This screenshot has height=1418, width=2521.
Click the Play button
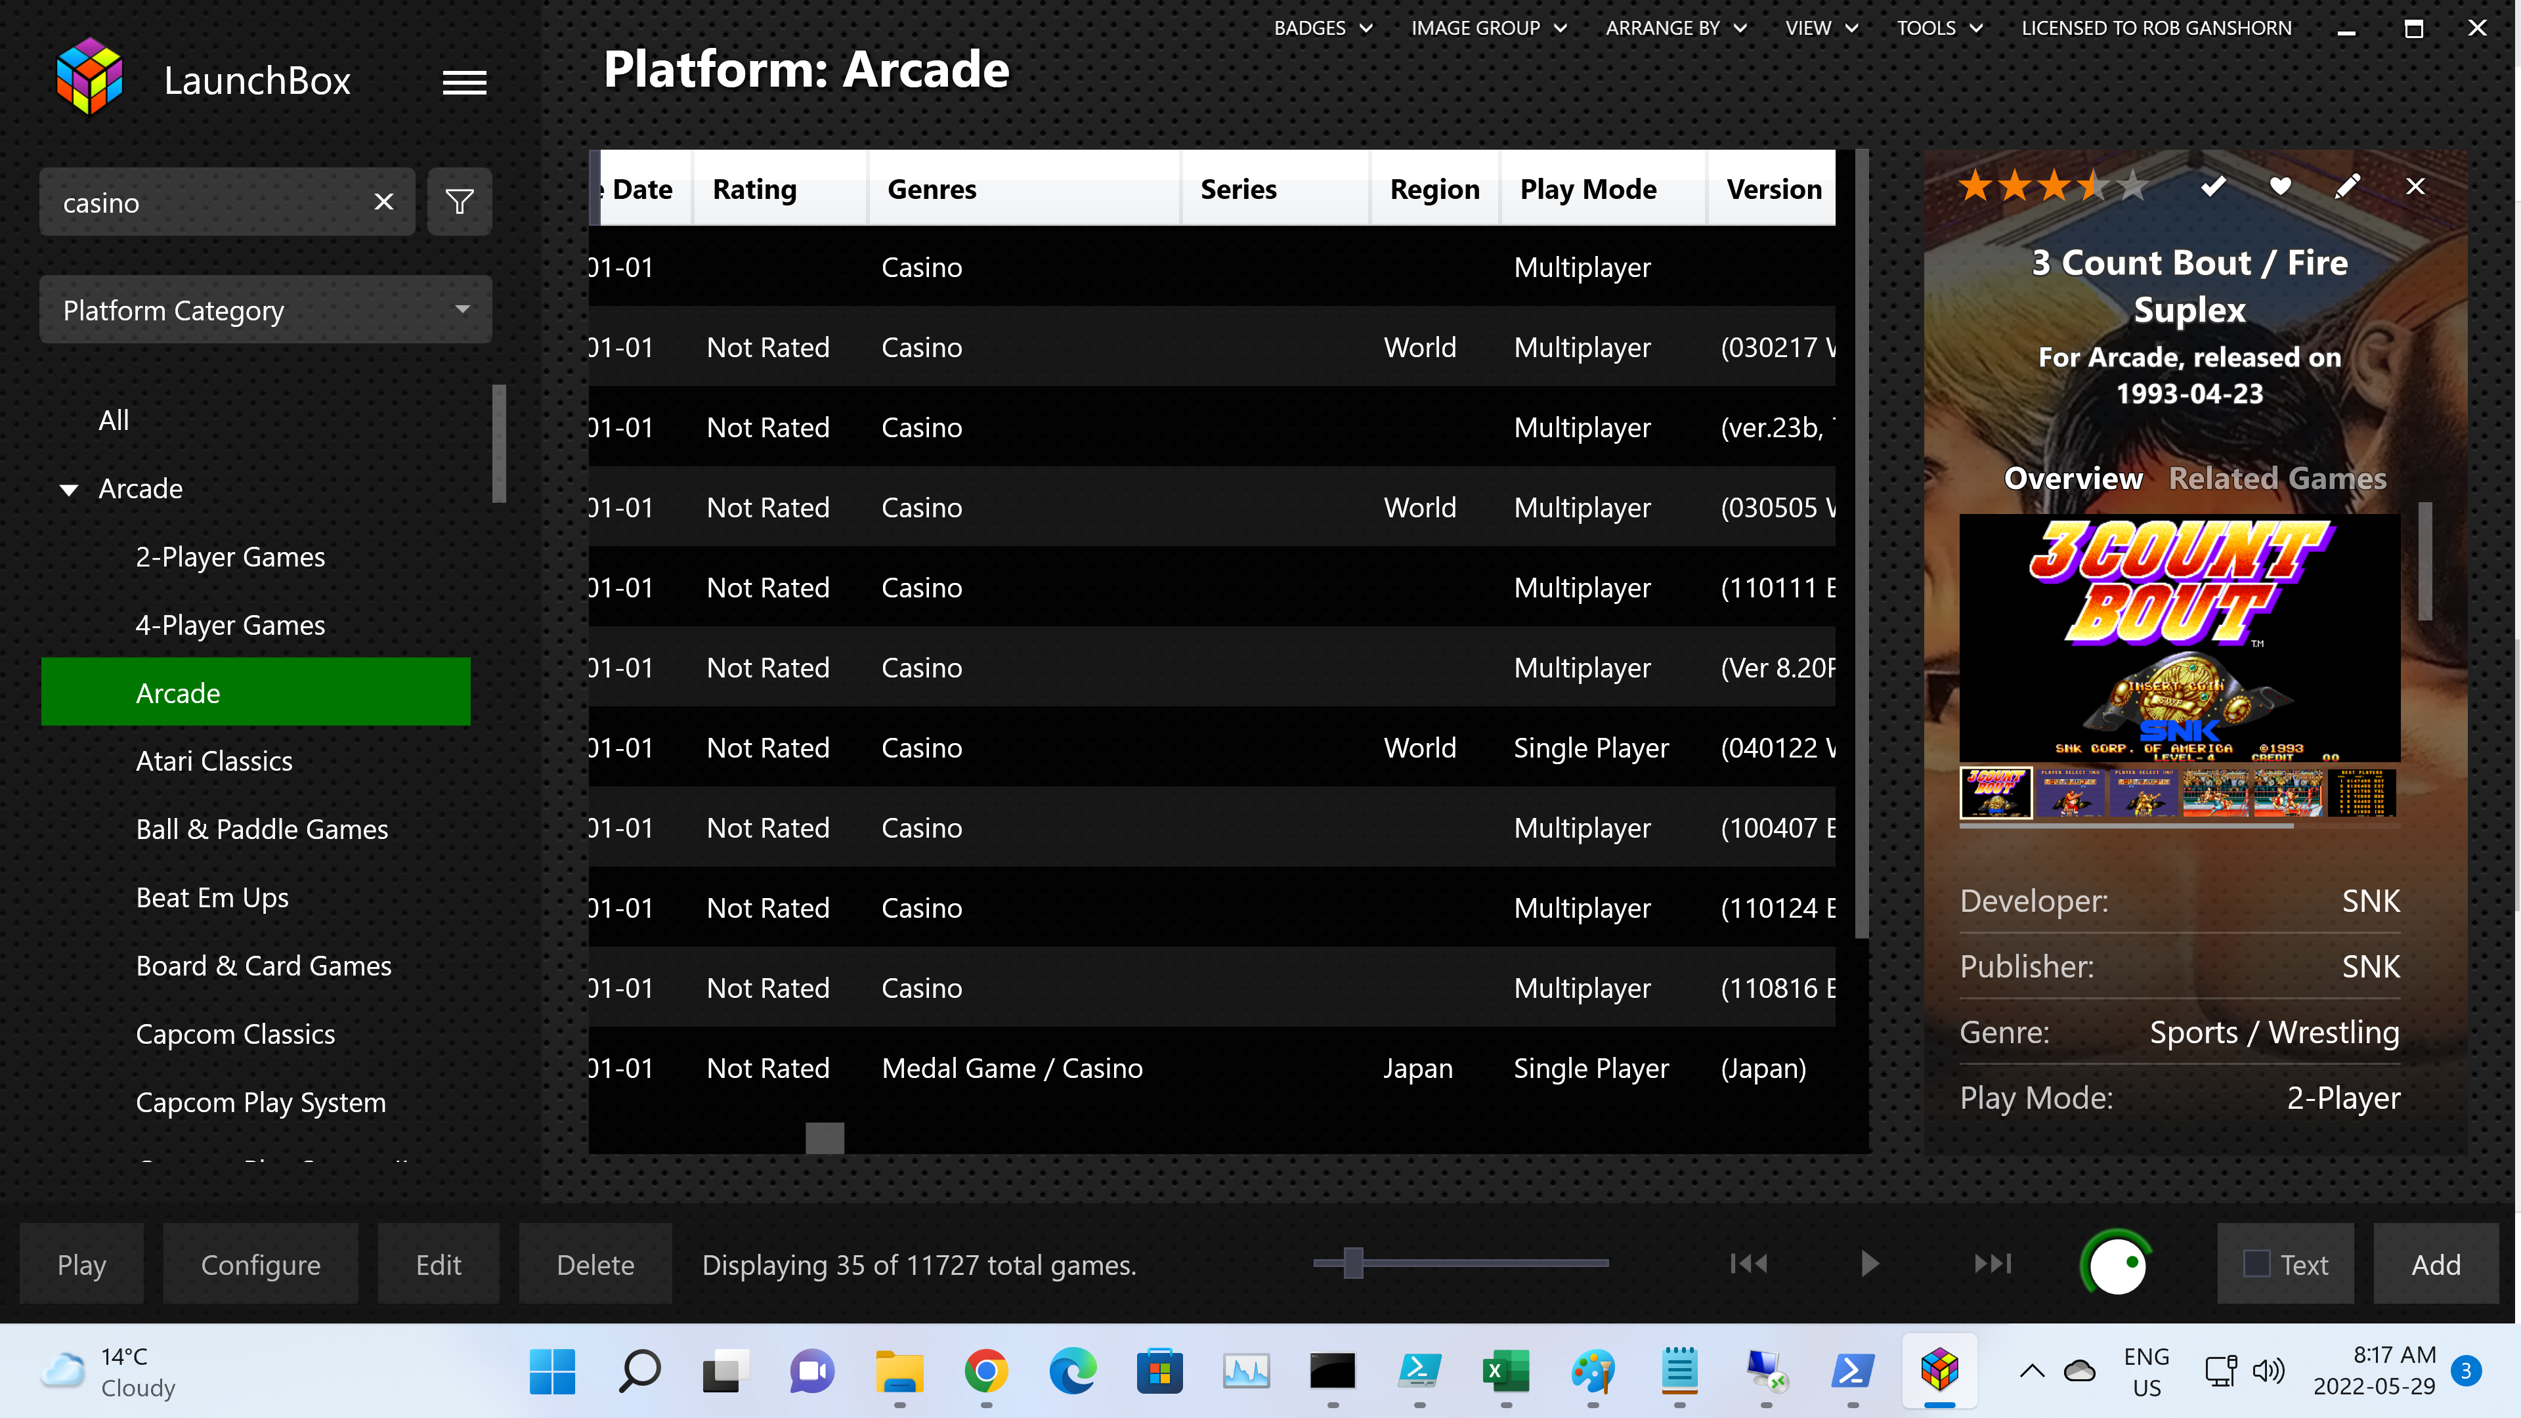81,1263
